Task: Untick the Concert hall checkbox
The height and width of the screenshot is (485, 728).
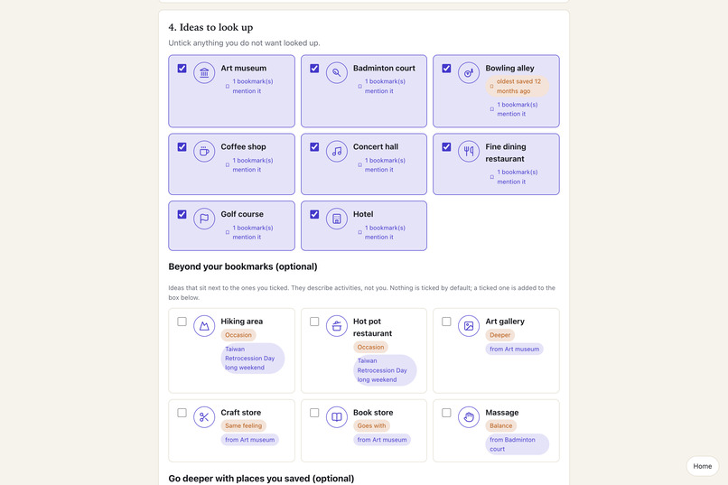Action: click(x=314, y=146)
